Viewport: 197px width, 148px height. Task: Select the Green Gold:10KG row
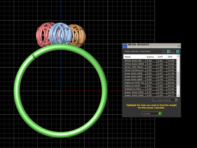pos(150,92)
